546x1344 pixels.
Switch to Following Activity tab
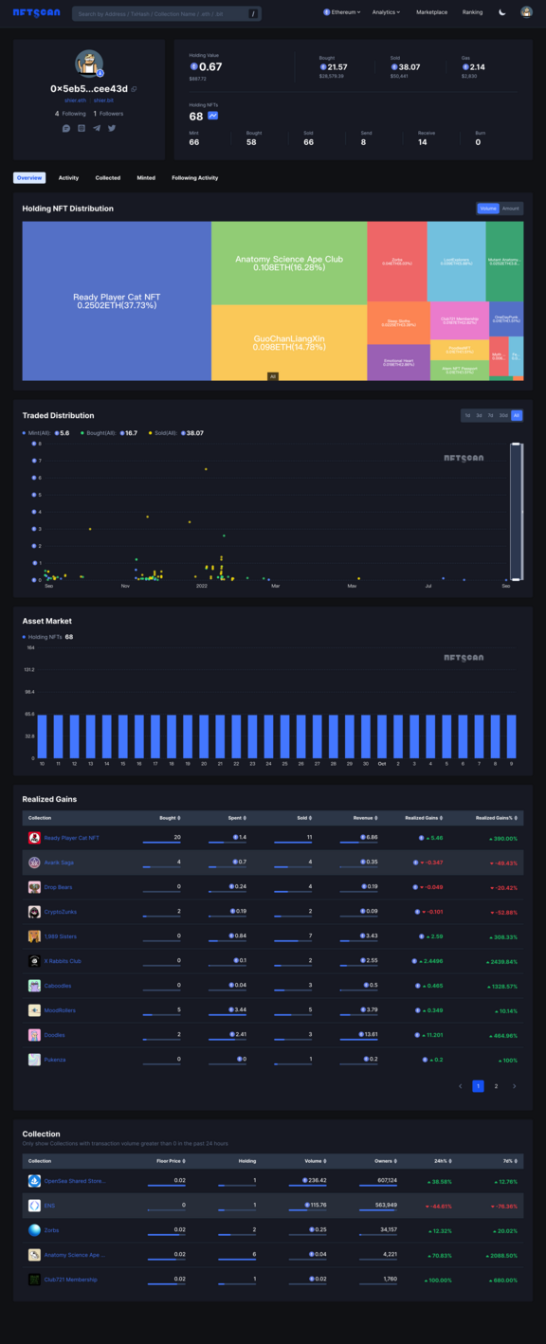pos(194,177)
